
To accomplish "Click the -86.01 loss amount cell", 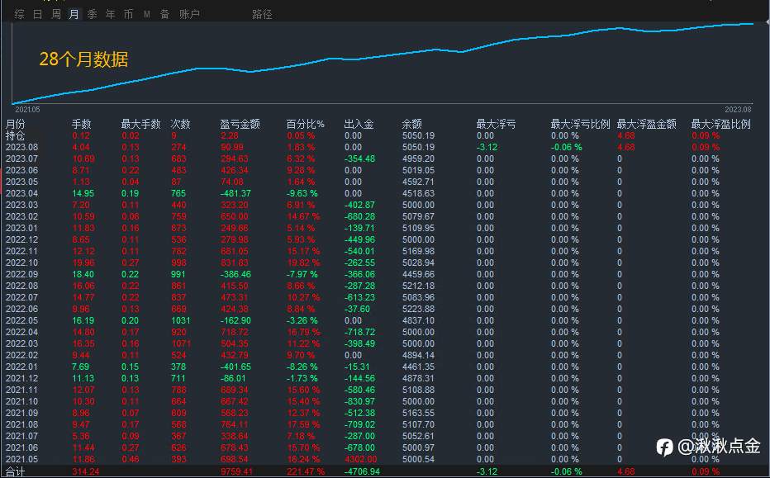I will click(x=233, y=378).
